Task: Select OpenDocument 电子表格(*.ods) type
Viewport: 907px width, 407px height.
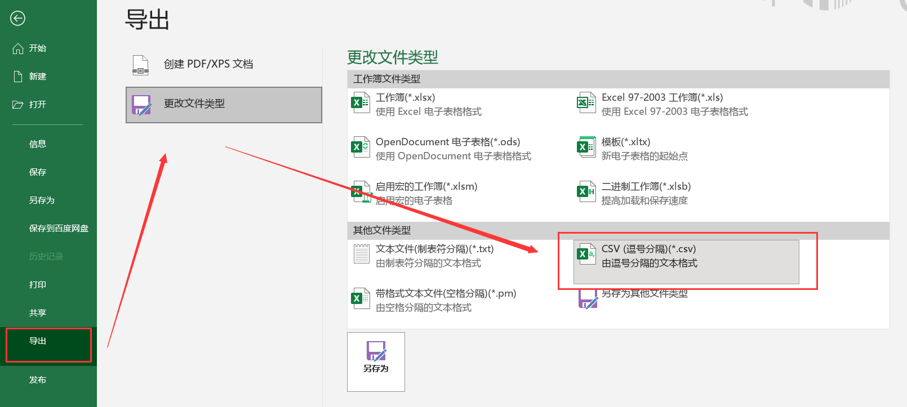Action: [x=461, y=149]
